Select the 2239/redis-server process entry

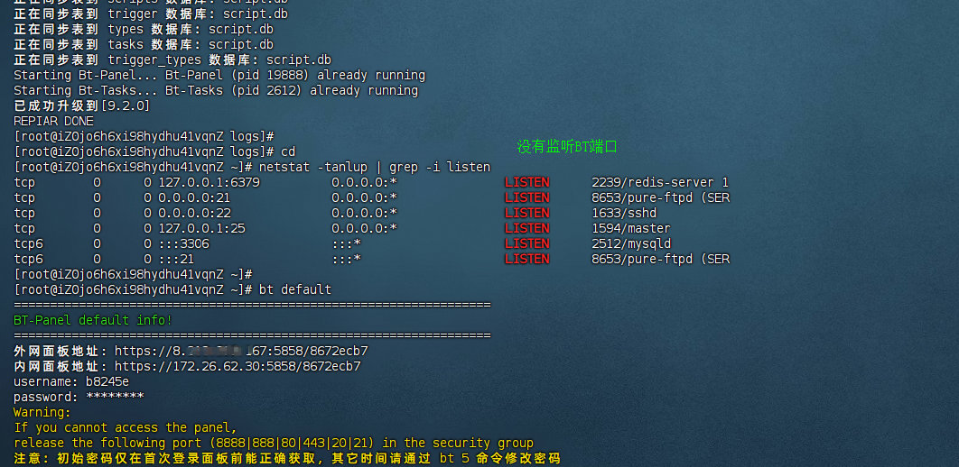pos(660,182)
